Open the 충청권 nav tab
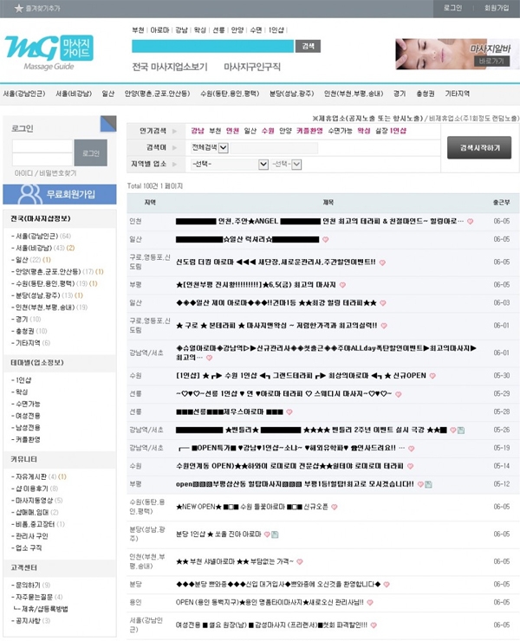This screenshot has height=641, width=520. (426, 94)
